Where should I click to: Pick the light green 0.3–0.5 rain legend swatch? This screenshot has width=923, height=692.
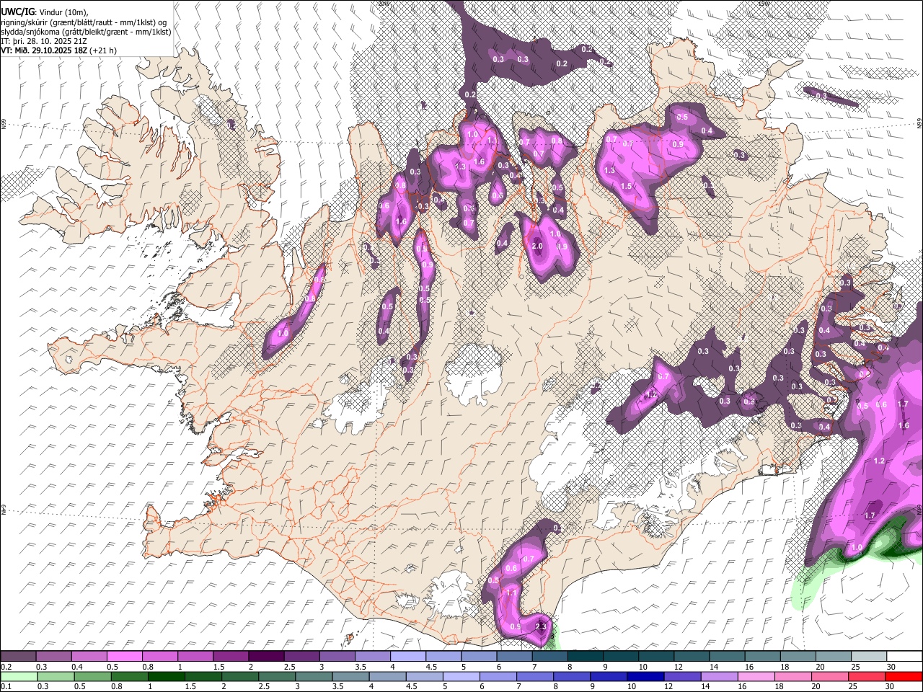click(56, 676)
